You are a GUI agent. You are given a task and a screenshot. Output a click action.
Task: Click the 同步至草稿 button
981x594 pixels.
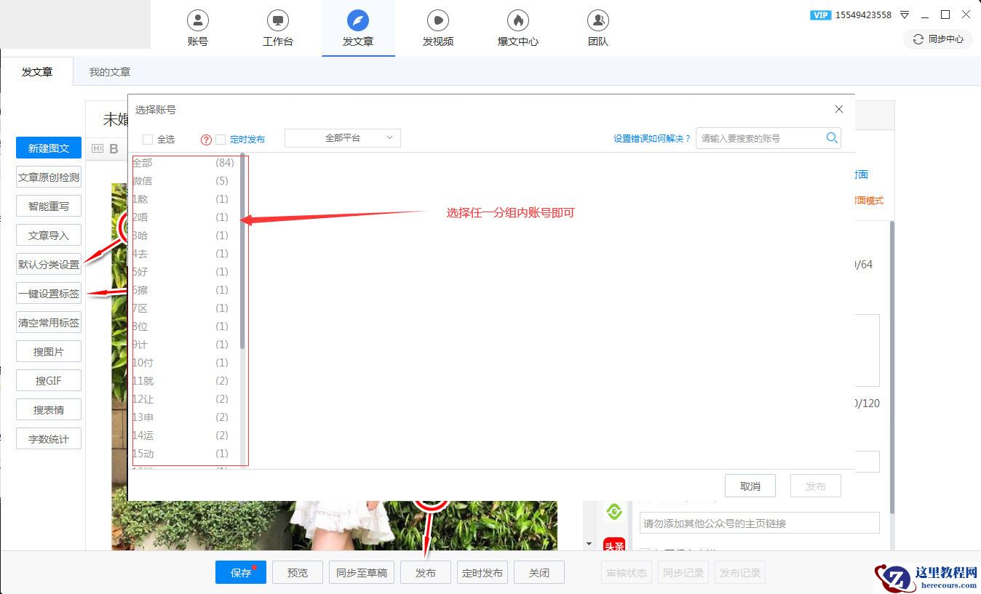click(362, 572)
